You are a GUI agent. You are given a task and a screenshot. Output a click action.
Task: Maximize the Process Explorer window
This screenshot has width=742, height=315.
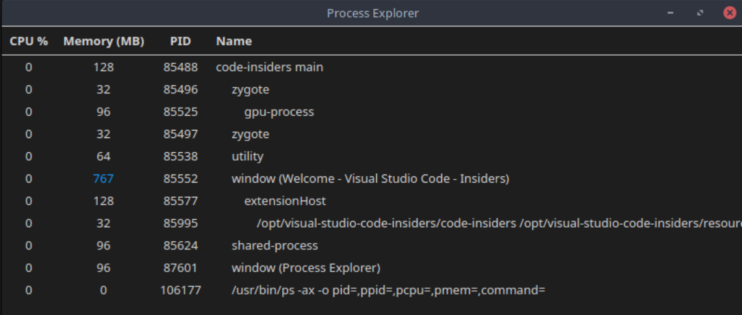(x=700, y=13)
